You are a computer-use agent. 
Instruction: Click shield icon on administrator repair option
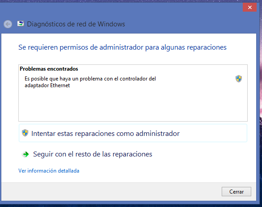25,133
